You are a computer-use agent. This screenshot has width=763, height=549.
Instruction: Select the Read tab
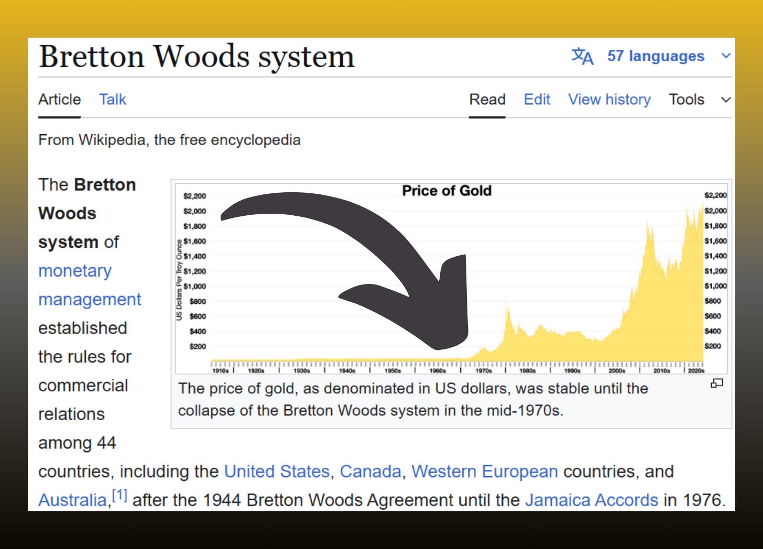487,100
